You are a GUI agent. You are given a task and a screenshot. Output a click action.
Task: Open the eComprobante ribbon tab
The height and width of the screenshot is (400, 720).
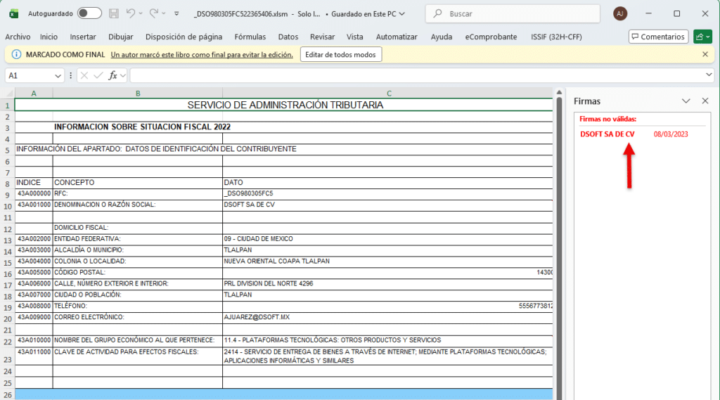click(x=491, y=37)
